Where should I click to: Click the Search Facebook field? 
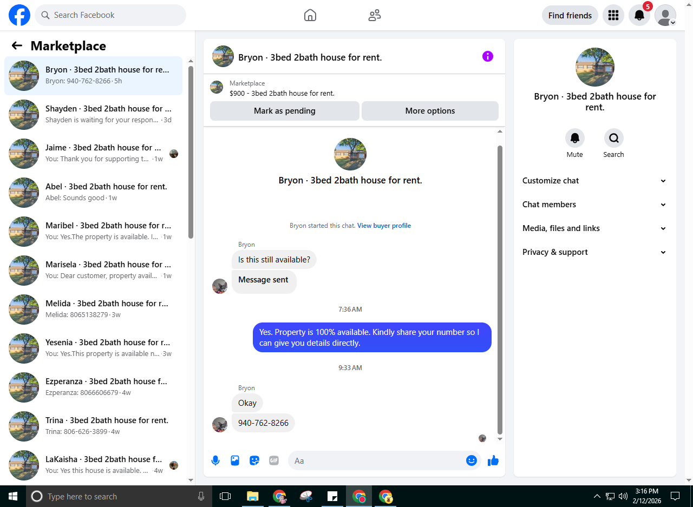(x=110, y=15)
